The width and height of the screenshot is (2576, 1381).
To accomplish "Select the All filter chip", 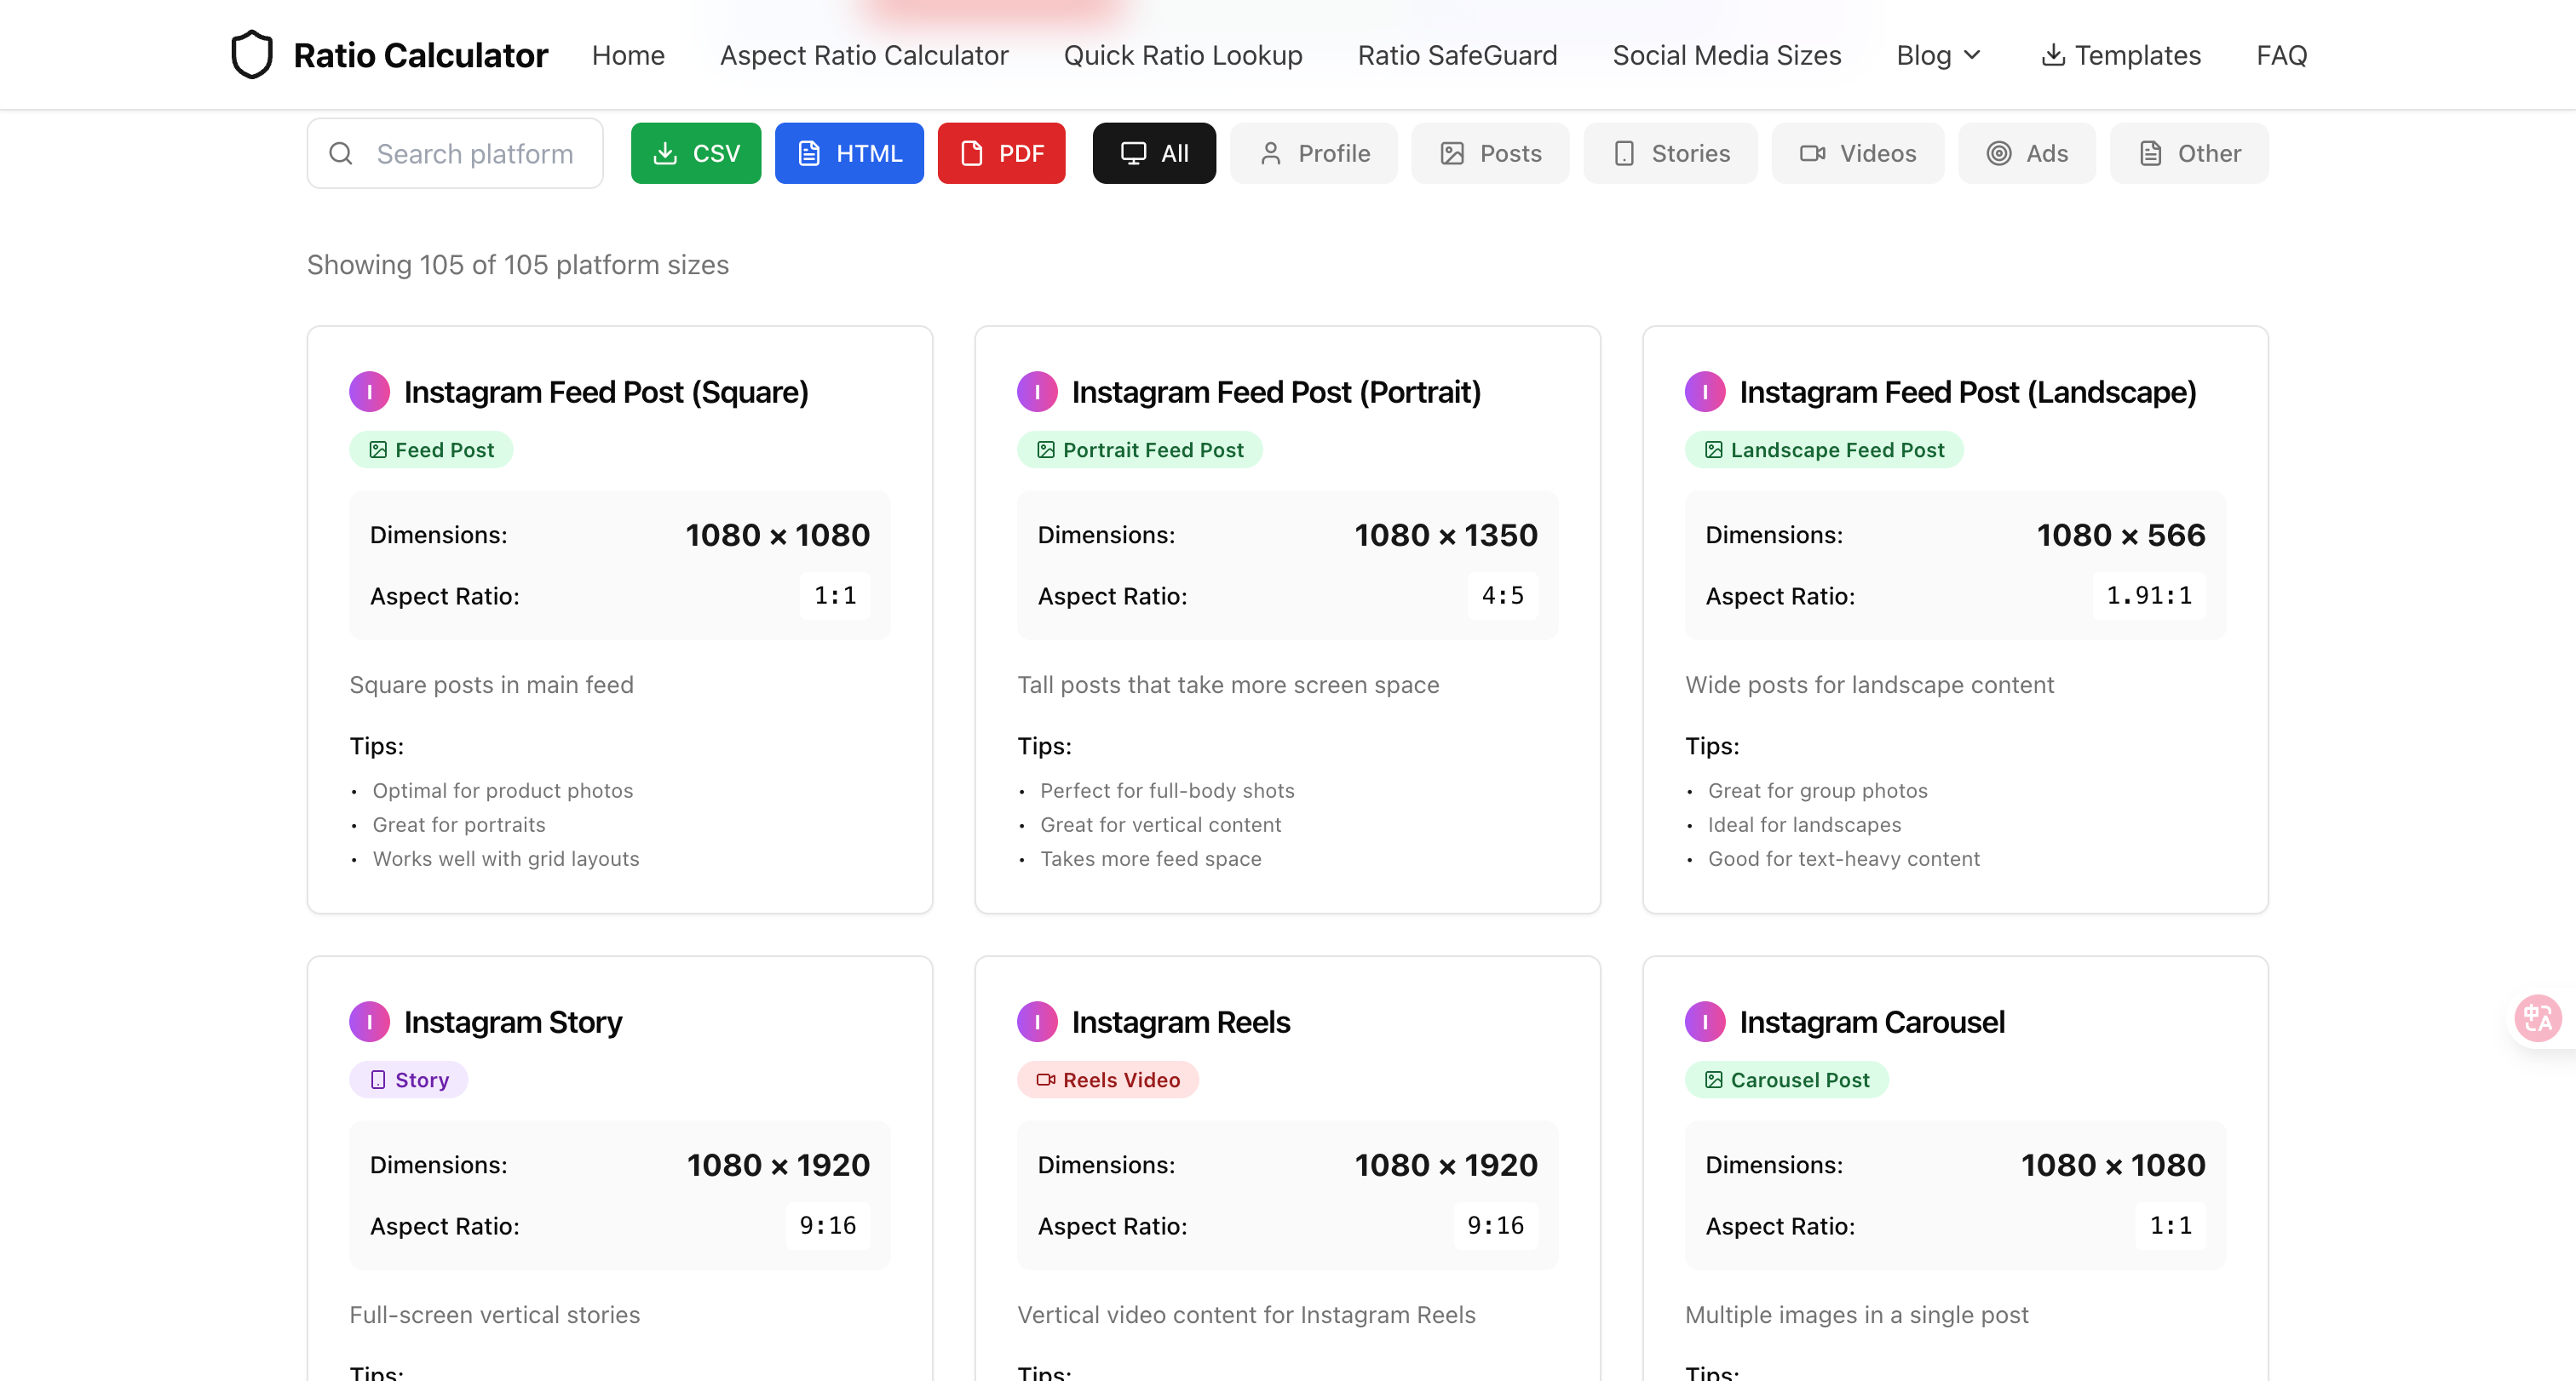I will coord(1153,154).
